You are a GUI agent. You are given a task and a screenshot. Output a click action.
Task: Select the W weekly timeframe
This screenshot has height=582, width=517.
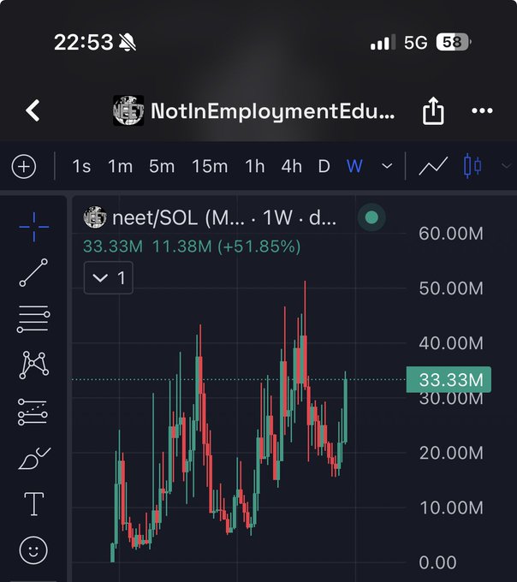[x=354, y=166]
